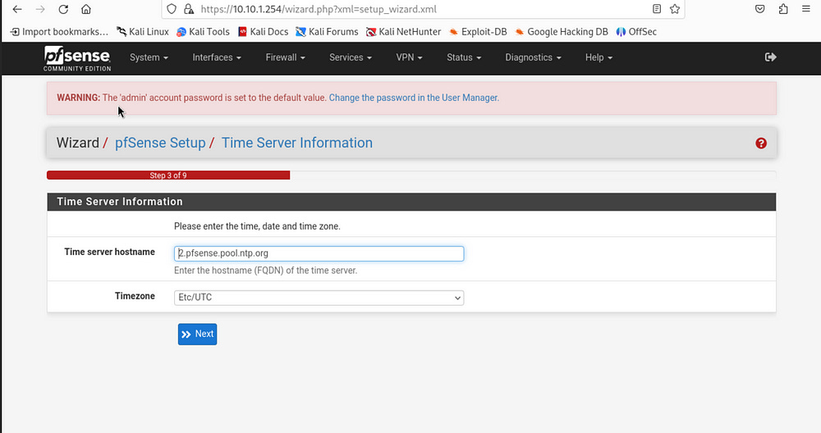Click the Enter the hostname (FQDN) help text
821x433 pixels.
[x=265, y=271]
